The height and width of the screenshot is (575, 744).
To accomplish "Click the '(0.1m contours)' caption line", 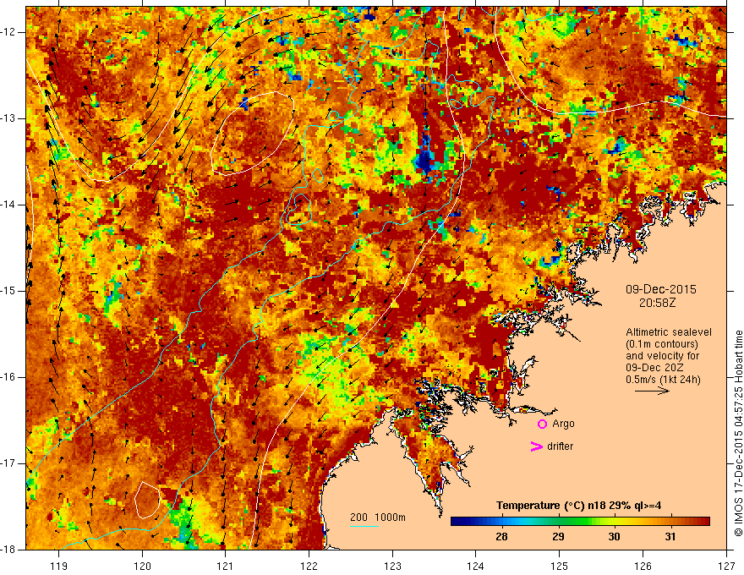I will click(x=662, y=344).
